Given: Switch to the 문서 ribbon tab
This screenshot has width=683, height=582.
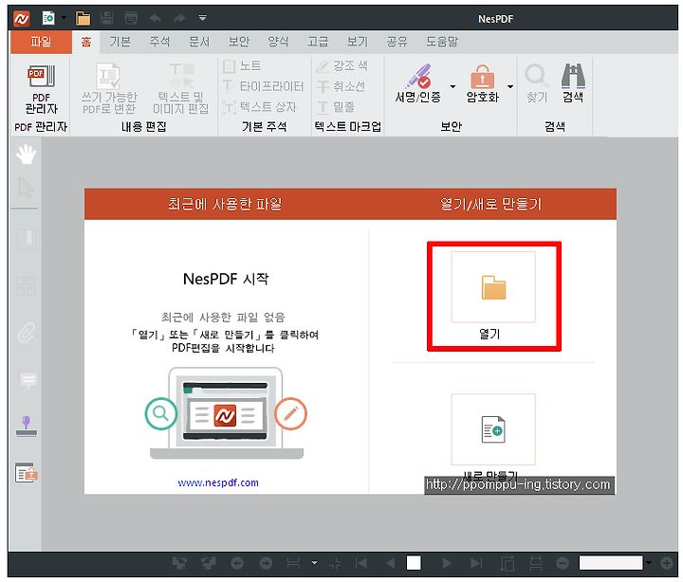Looking at the screenshot, I should click(199, 42).
